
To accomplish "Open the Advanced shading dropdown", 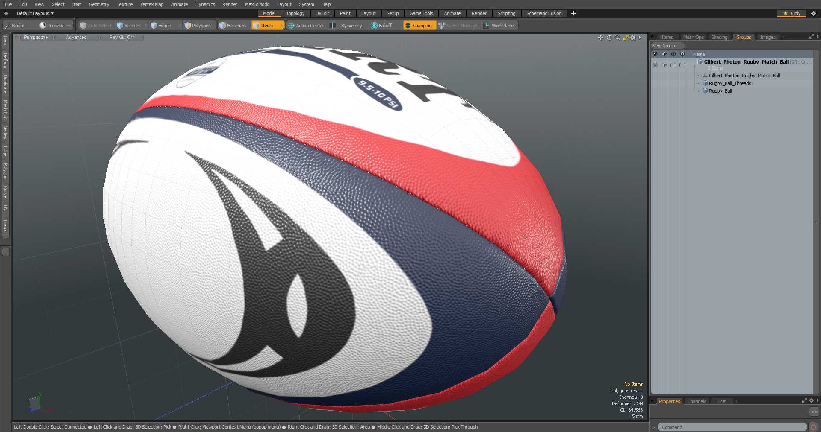I will point(77,38).
